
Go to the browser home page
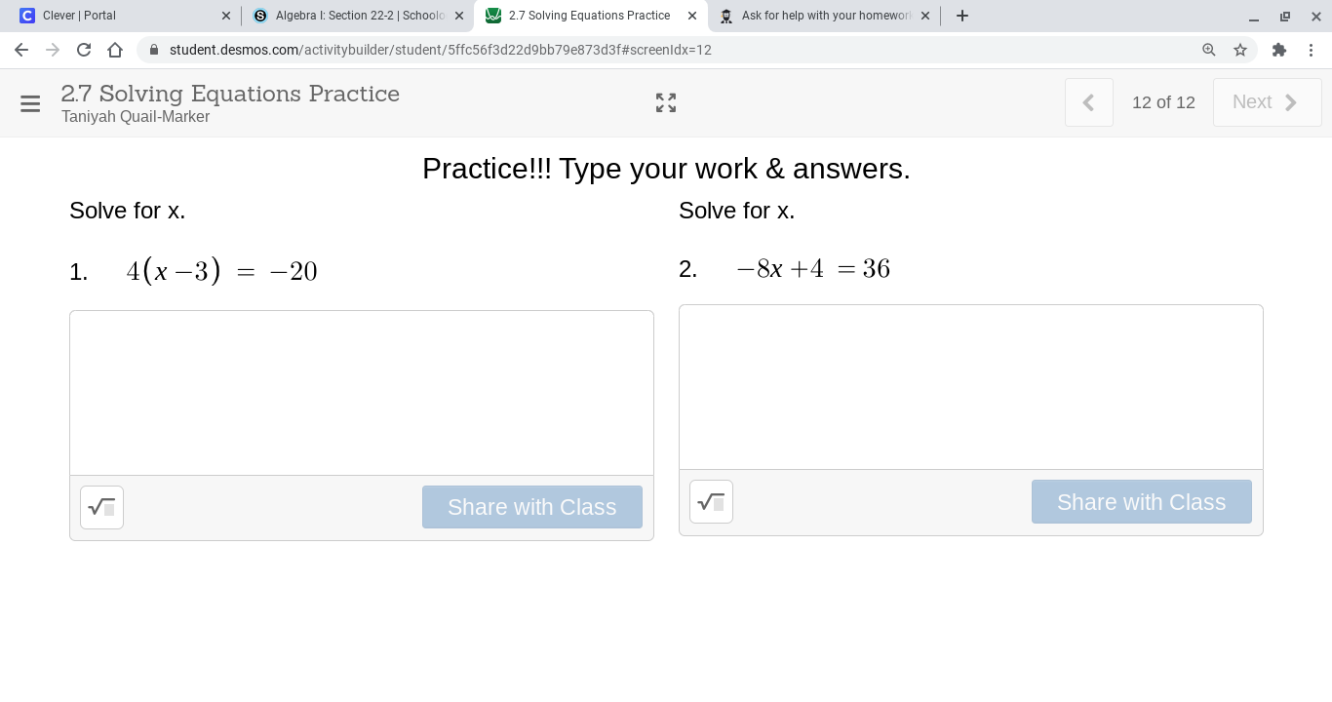115,50
